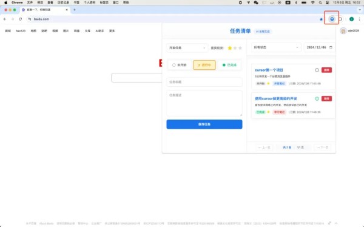The width and height of the screenshot is (364, 227).
Task: Delete the cursor第一个项目 task
Action: [326, 70]
